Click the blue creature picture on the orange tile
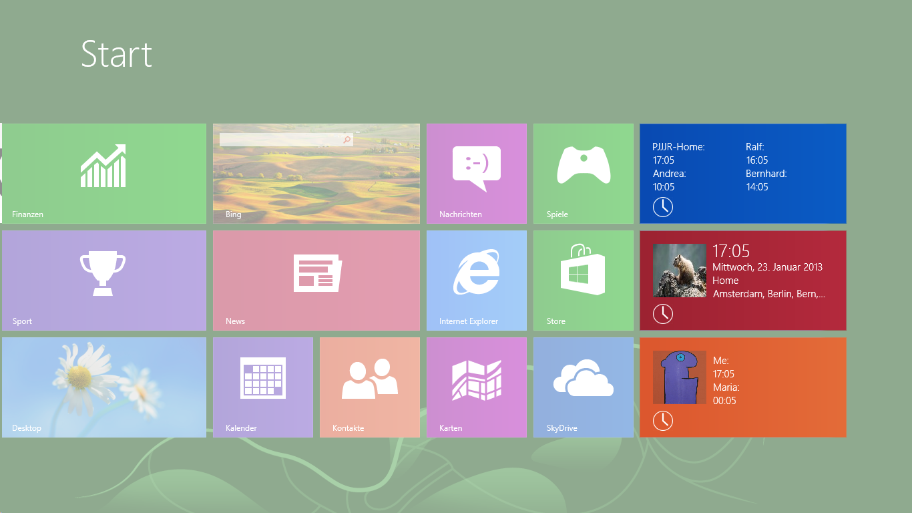Image resolution: width=912 pixels, height=513 pixels. click(679, 377)
